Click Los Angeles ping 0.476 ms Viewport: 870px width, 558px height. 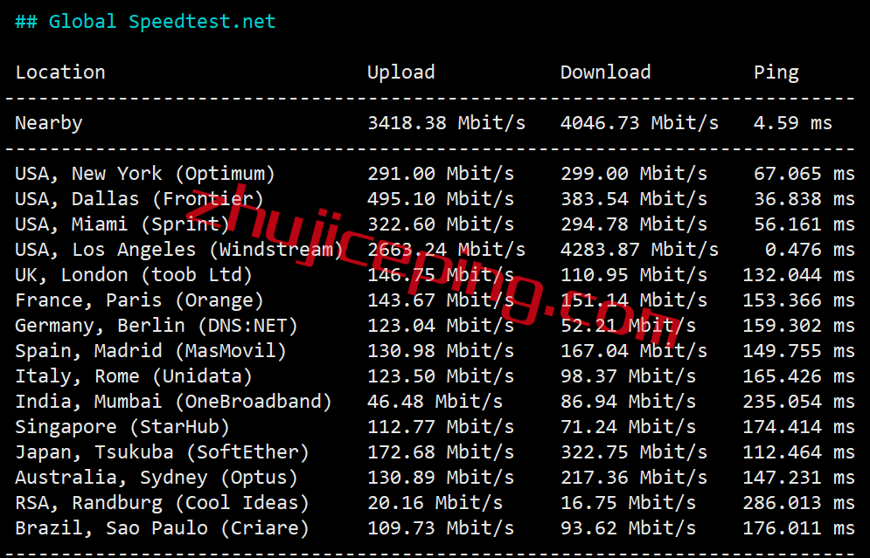pos(810,250)
